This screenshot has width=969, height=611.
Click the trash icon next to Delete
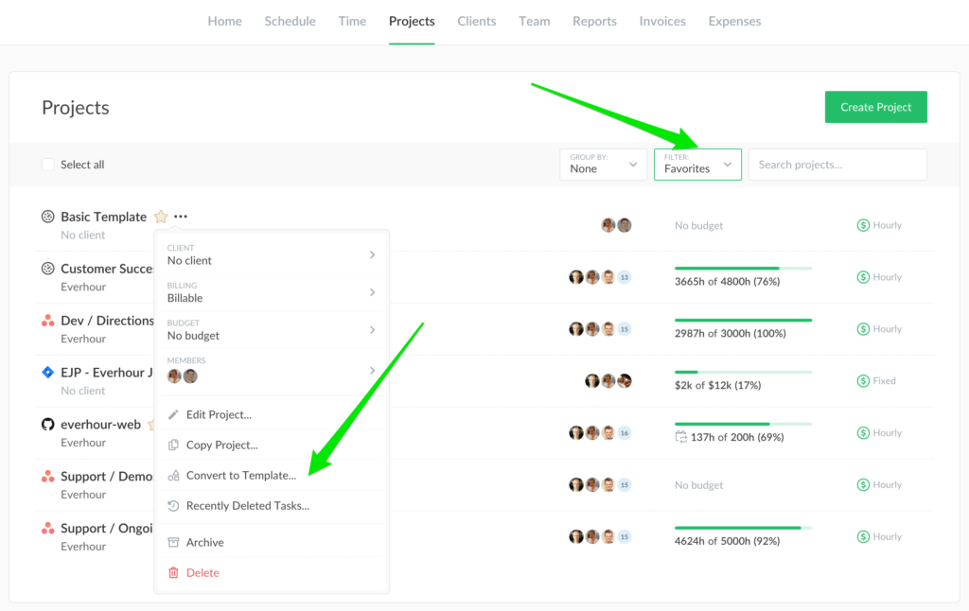174,572
